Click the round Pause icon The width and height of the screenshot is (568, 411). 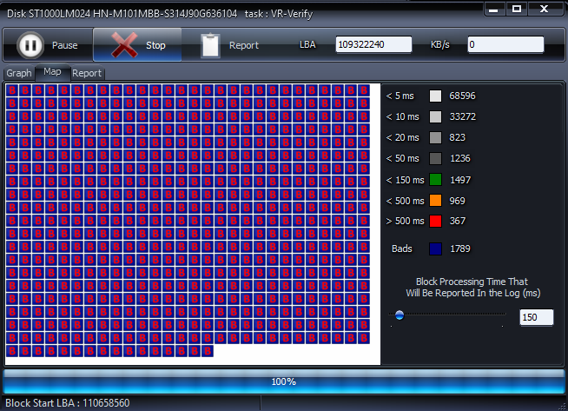point(30,45)
